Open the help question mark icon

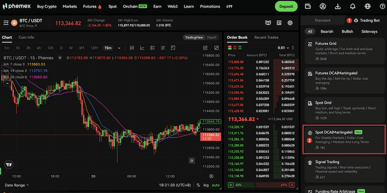(x=382, y=6)
